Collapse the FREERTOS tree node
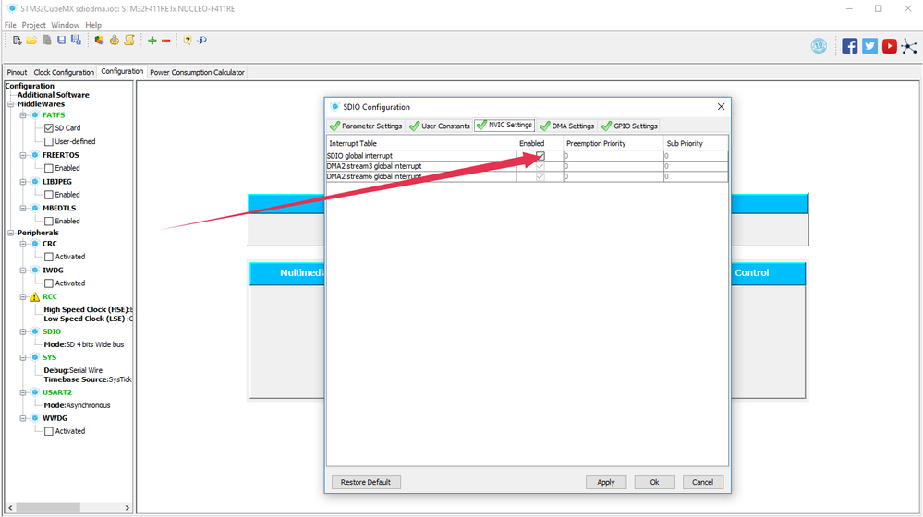 (x=23, y=155)
